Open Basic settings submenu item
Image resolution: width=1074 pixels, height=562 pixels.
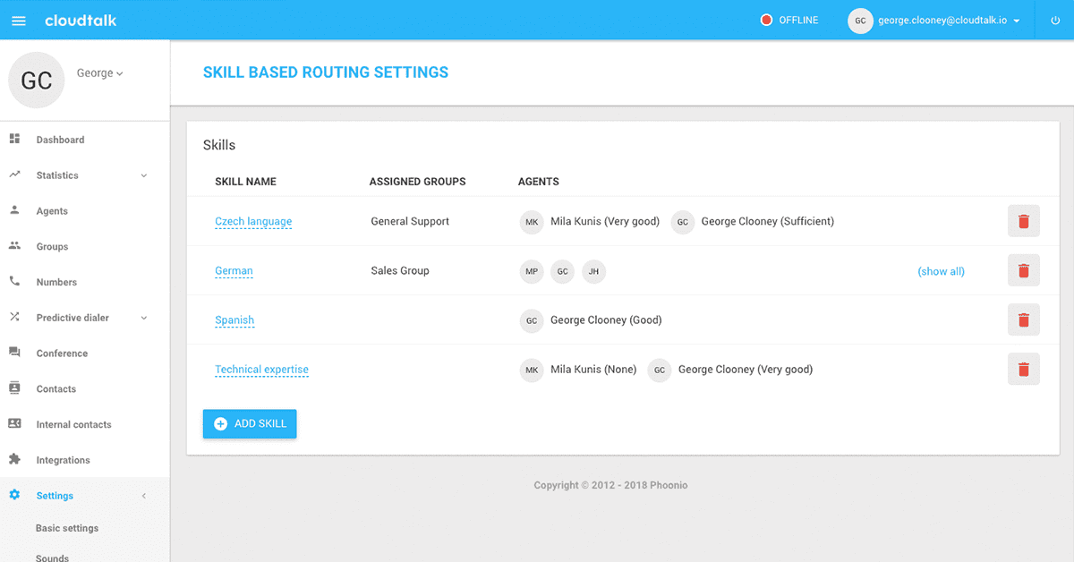tap(67, 528)
